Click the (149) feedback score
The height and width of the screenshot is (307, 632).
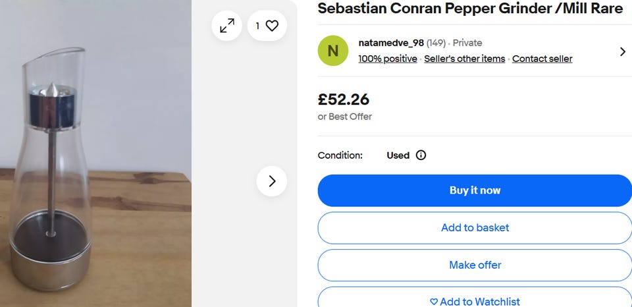[436, 43]
